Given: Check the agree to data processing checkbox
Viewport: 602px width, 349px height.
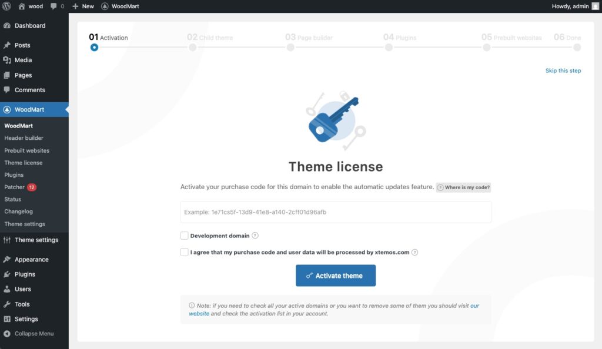Looking at the screenshot, I should (184, 252).
